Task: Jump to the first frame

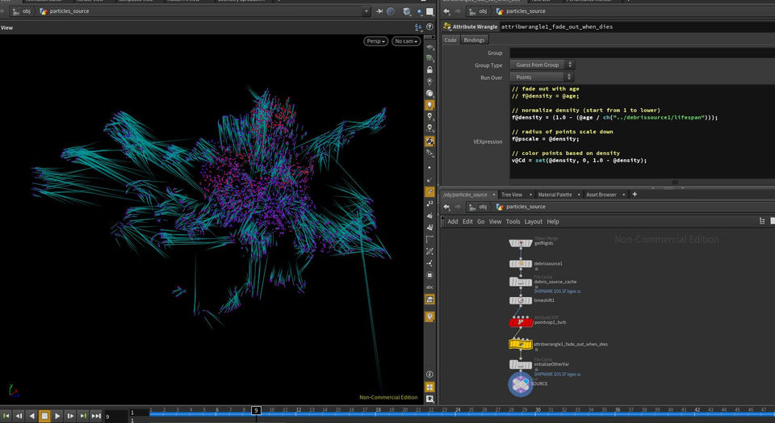Action: tap(6, 416)
